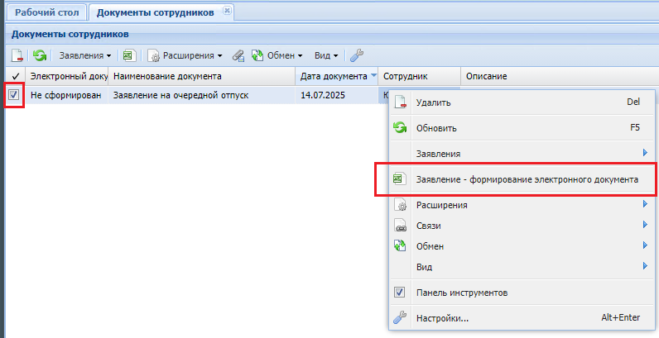The height and width of the screenshot is (338, 659).
Task: Click the select-all checkmark column header
Action: [x=14, y=76]
